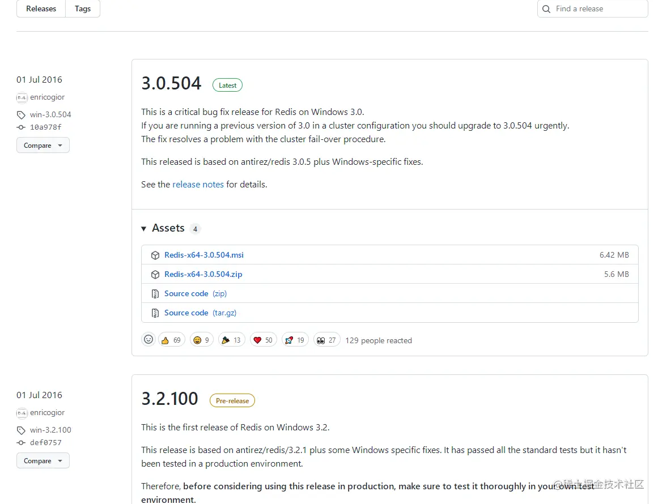Open commit def0757
658x504 pixels.
[x=46, y=442]
